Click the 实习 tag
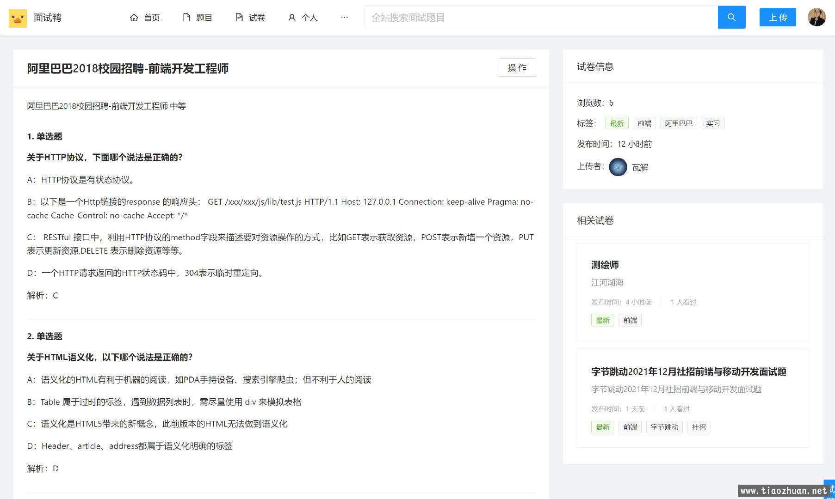835x499 pixels. click(713, 123)
